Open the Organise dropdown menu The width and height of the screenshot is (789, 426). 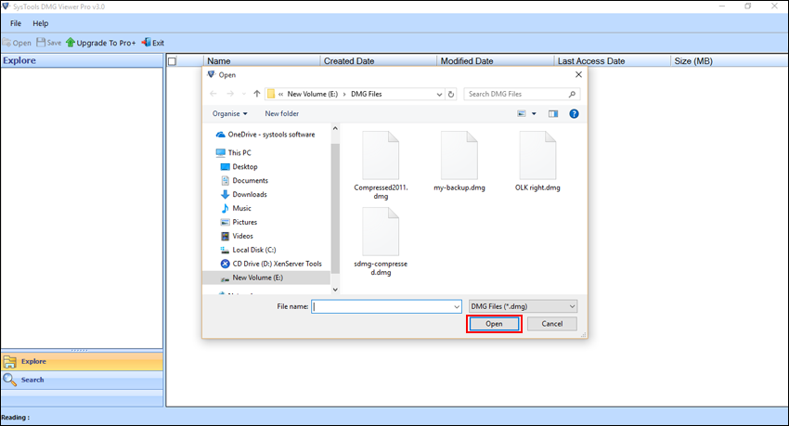pos(230,113)
